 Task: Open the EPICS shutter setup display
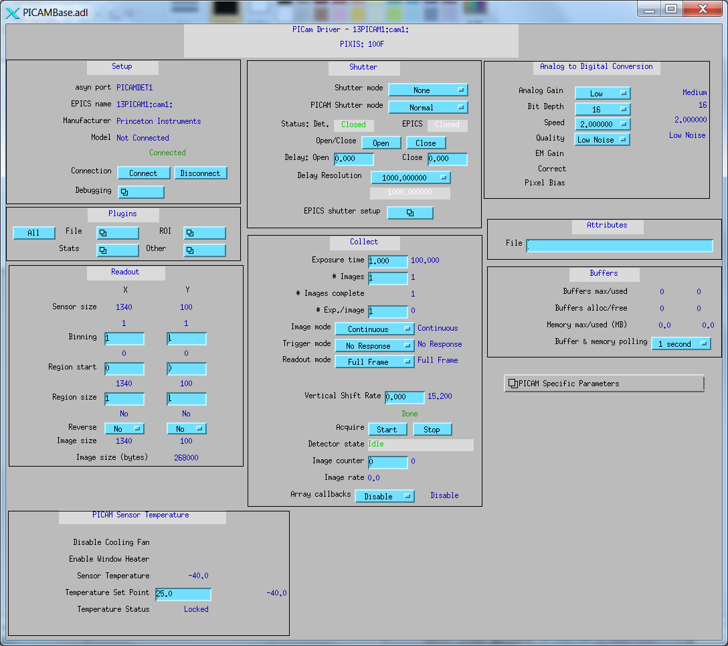click(x=410, y=213)
